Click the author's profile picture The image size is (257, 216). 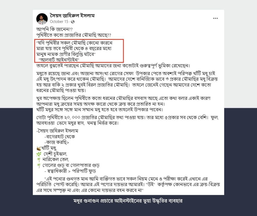pyautogui.click(x=42, y=19)
